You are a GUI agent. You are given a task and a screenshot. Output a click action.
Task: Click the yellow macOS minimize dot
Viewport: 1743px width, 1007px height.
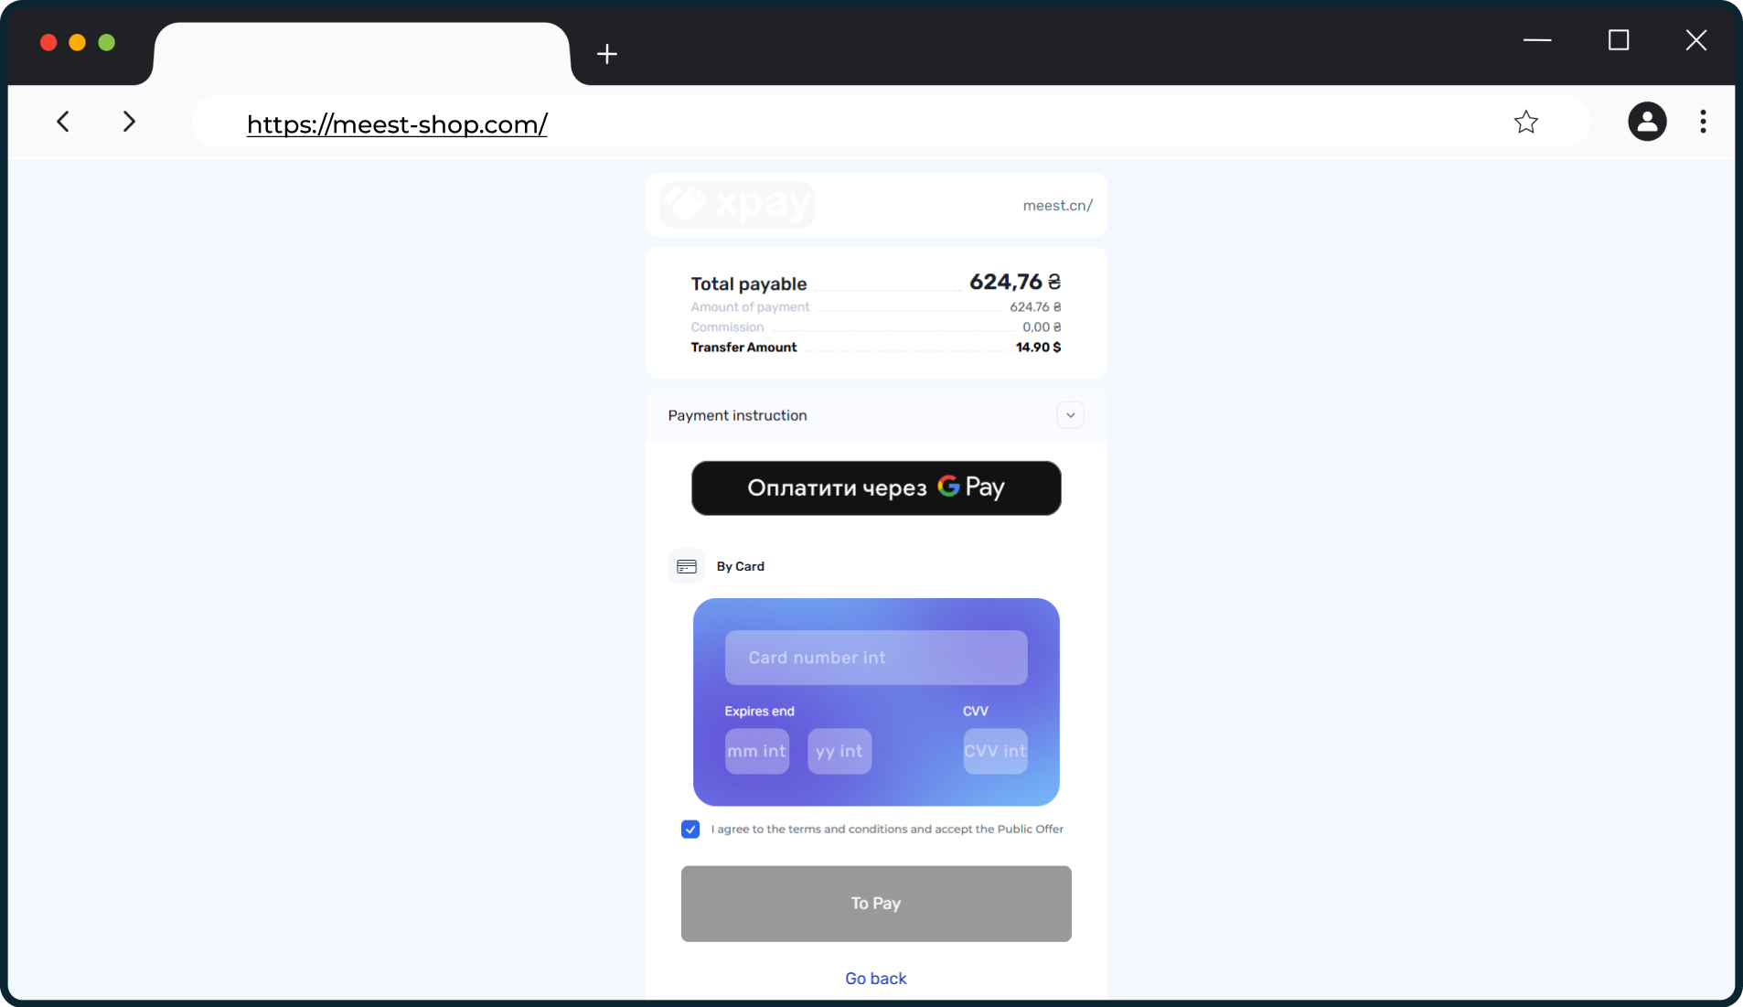click(x=78, y=42)
